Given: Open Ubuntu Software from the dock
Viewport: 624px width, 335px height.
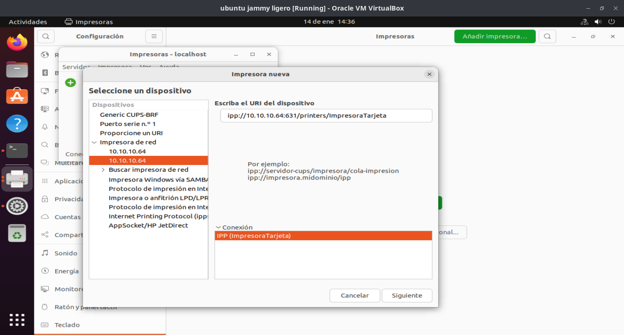Looking at the screenshot, I should click(17, 97).
